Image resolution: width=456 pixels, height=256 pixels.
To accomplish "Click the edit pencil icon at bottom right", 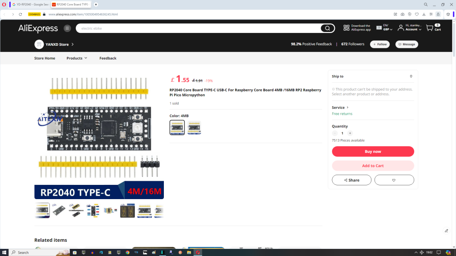I will tap(446, 231).
